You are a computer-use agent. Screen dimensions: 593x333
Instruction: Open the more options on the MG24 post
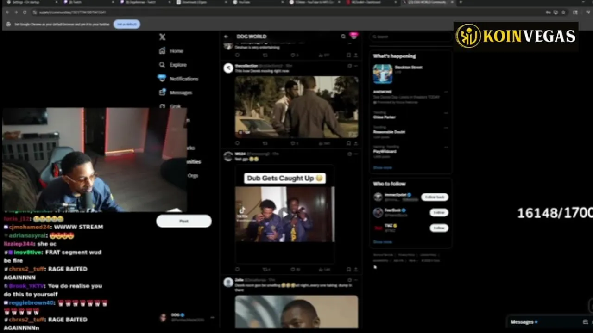356,154
